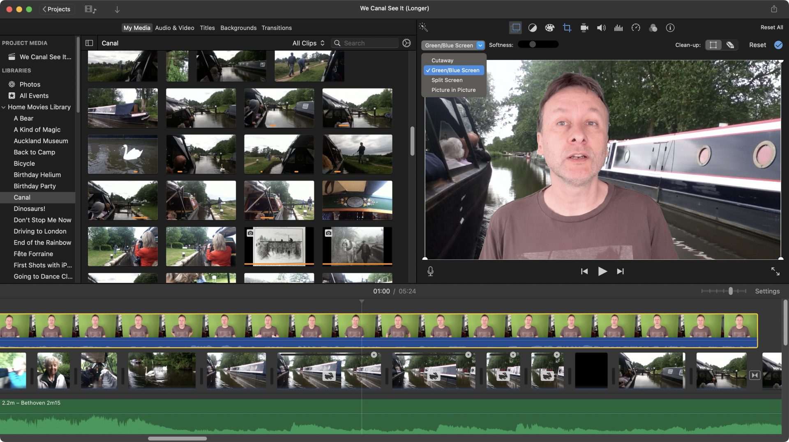Toggle the sidebar with the panel icon
The height and width of the screenshot is (442, 789).
(x=88, y=43)
